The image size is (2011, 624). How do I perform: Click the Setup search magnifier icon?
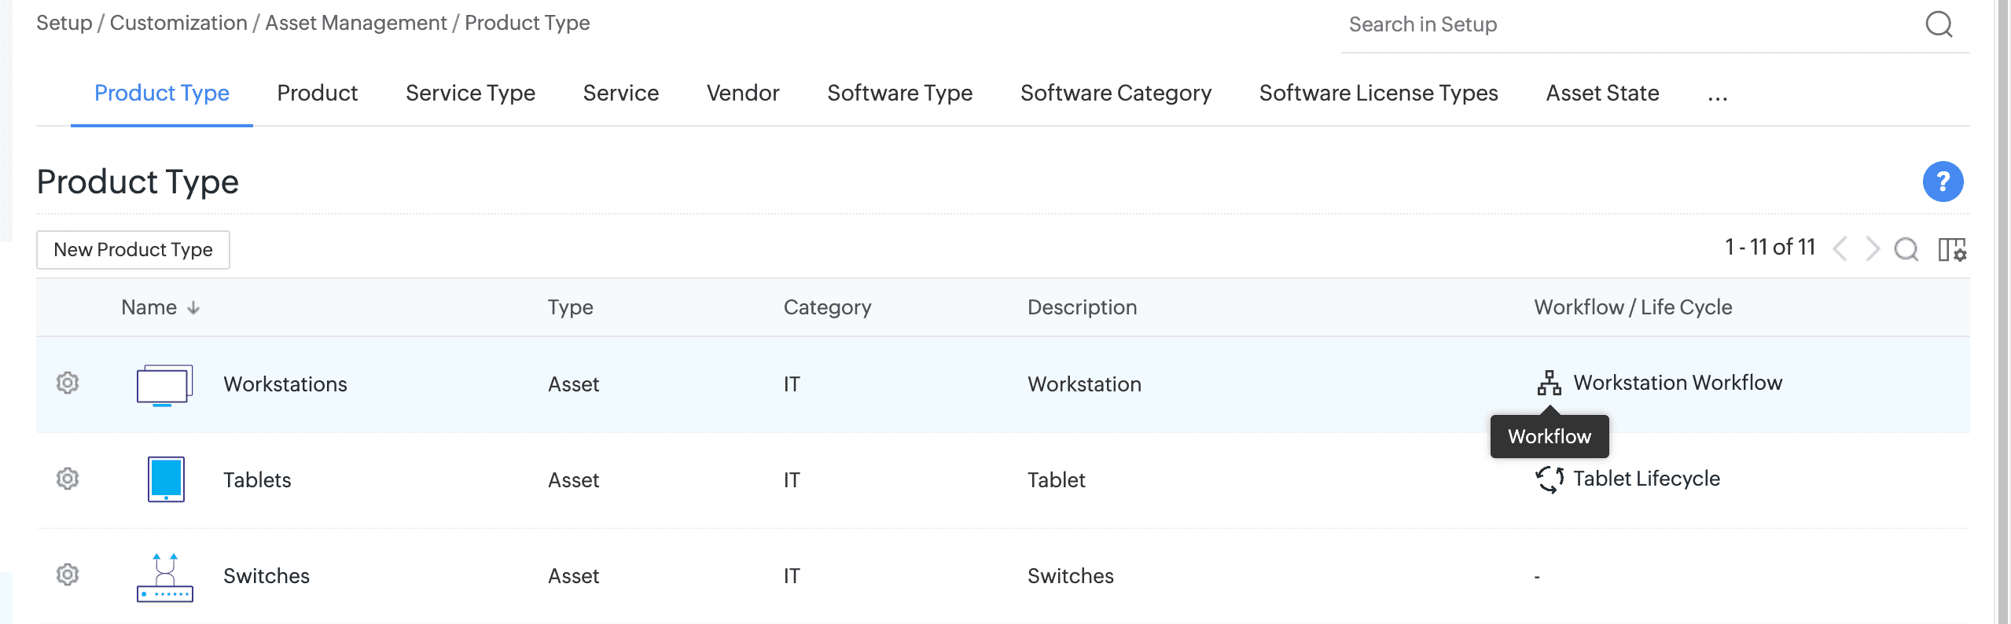1939,24
